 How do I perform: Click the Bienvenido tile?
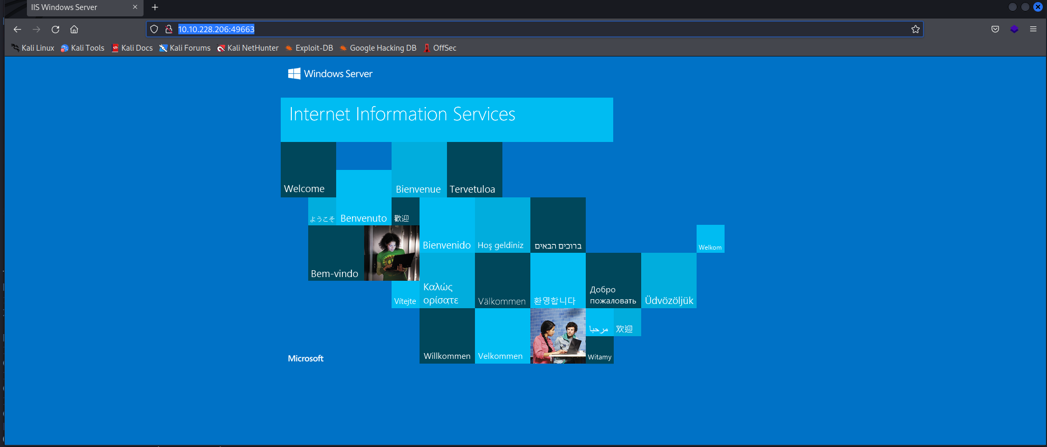pos(447,225)
